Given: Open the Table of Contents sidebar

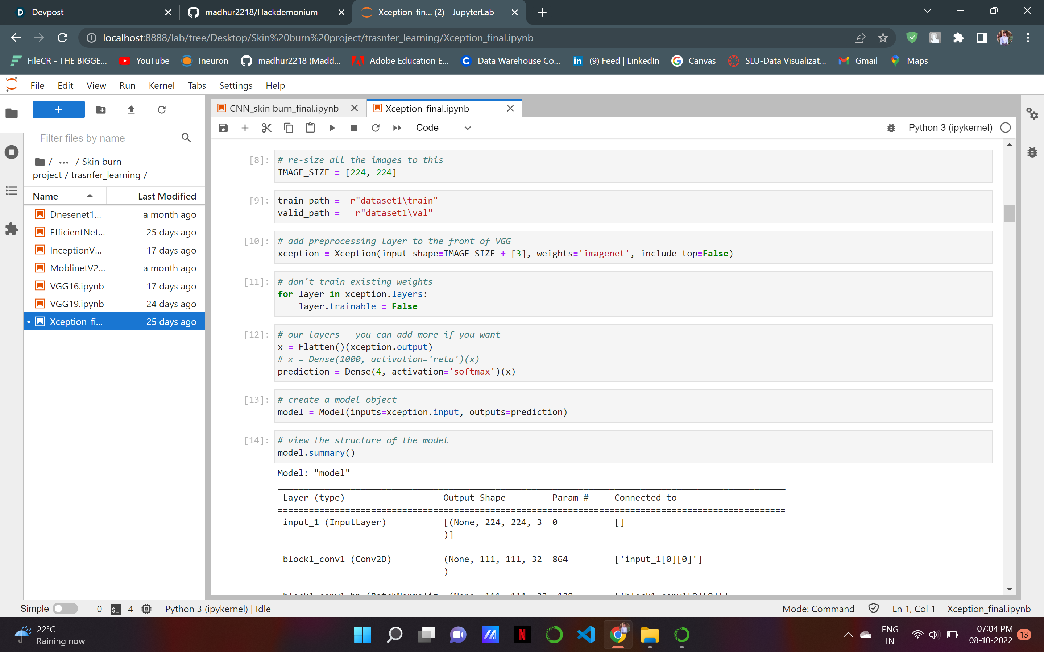Looking at the screenshot, I should pyautogui.click(x=12, y=190).
